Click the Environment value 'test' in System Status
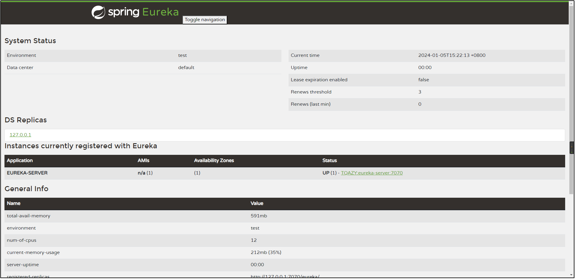 tap(182, 55)
